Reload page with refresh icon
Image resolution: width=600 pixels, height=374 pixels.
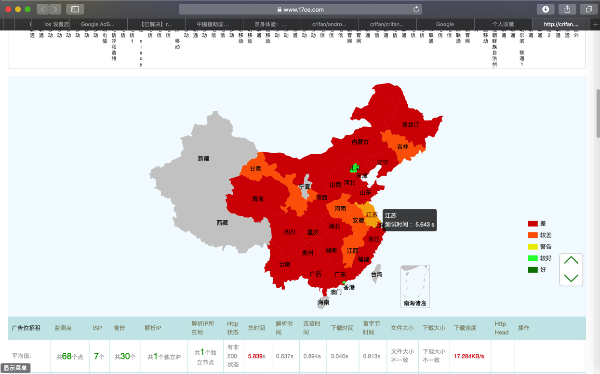pyautogui.click(x=416, y=9)
